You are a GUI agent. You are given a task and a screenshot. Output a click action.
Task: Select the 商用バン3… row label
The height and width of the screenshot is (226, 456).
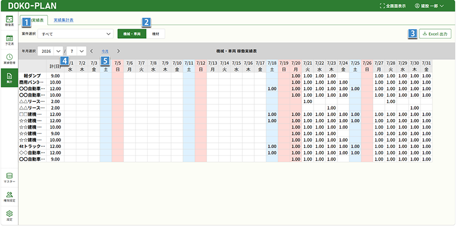[32, 82]
